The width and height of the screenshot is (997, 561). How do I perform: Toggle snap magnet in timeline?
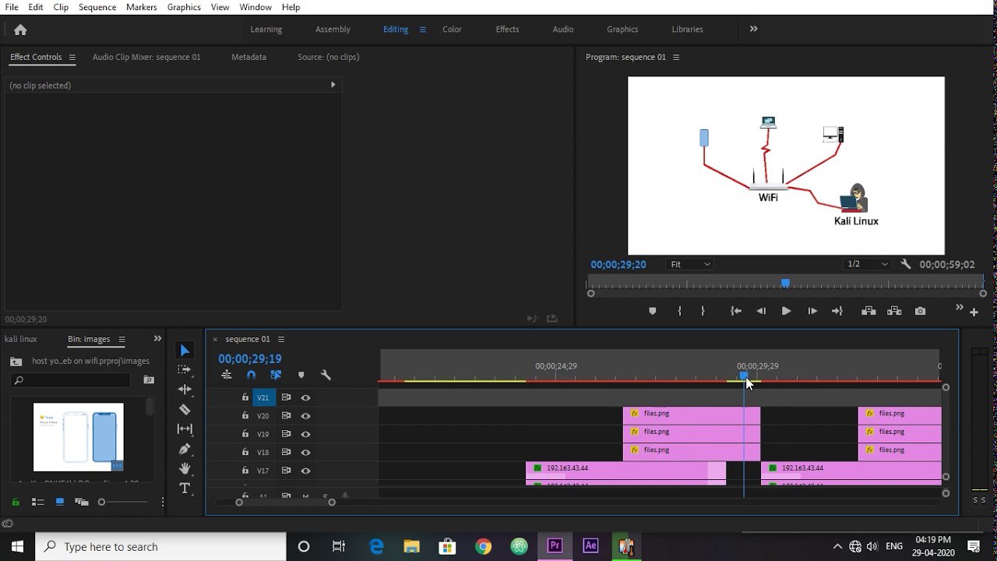[x=251, y=375]
